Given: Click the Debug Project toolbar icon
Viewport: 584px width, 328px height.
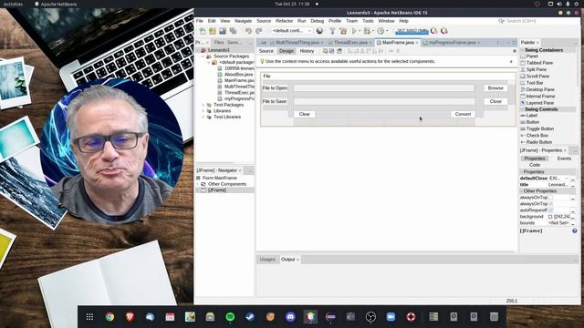Looking at the screenshot, I should tap(367, 31).
